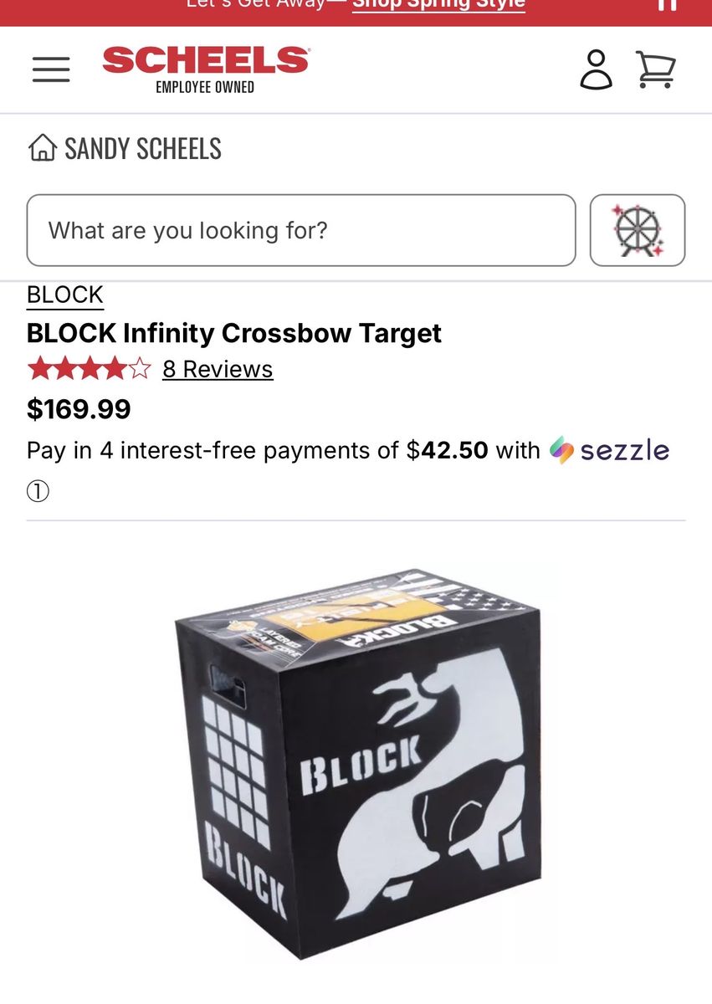The width and height of the screenshot is (712, 1004).
Task: Click the Let's Get Away banner text
Action: 255,4
